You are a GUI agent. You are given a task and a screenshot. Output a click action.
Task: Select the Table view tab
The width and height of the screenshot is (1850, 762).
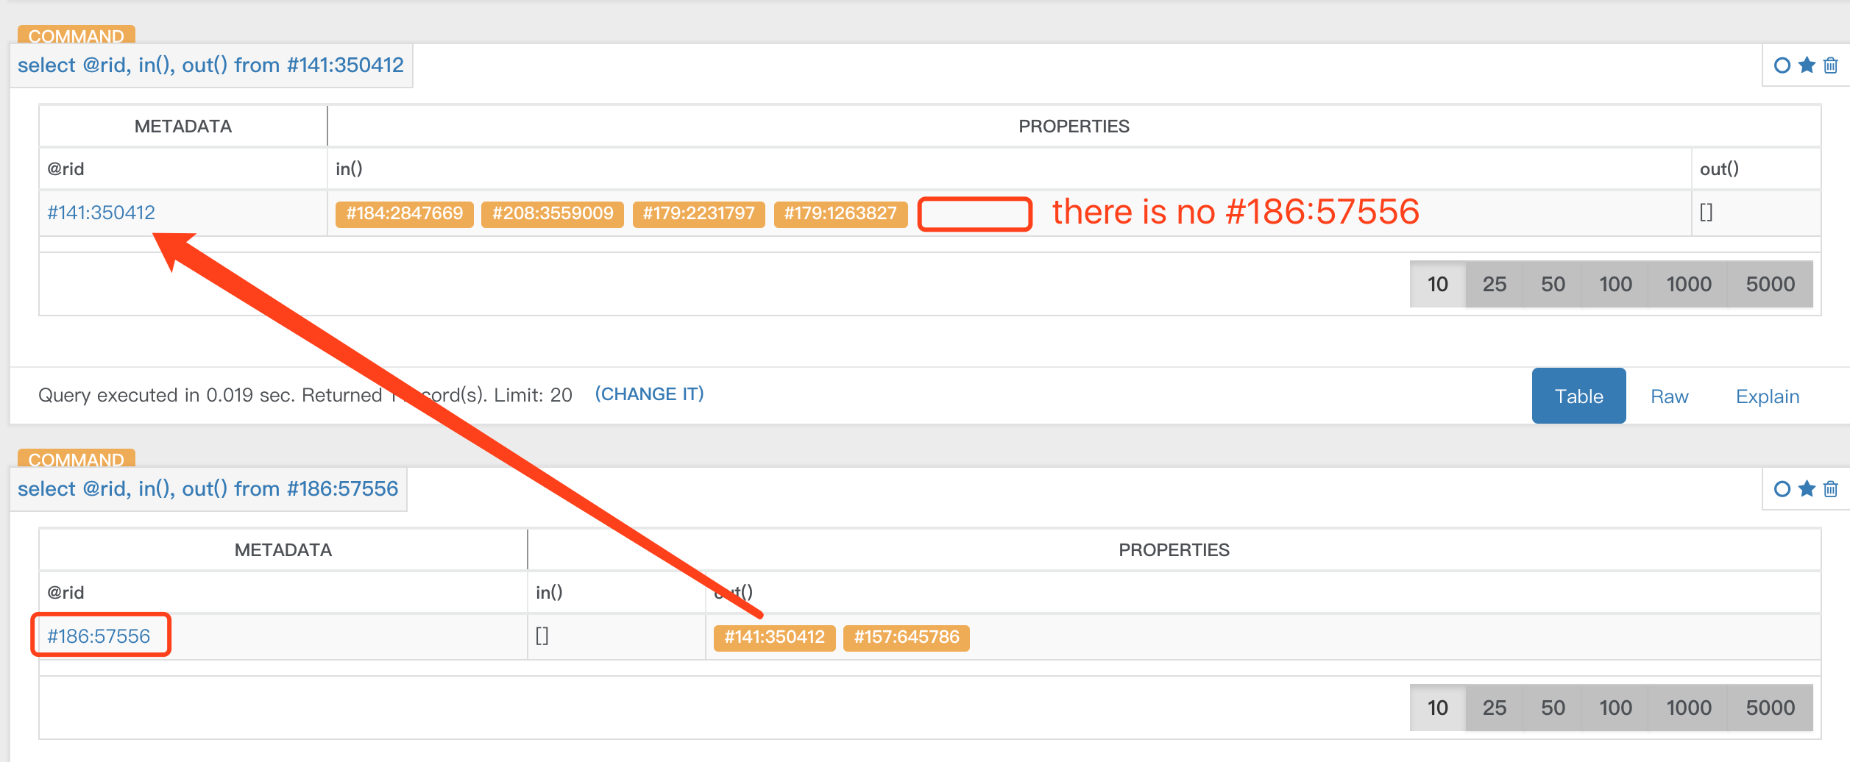(1578, 396)
